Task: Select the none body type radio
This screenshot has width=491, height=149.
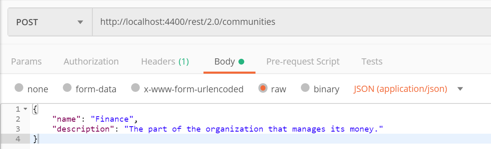Action: [19, 88]
